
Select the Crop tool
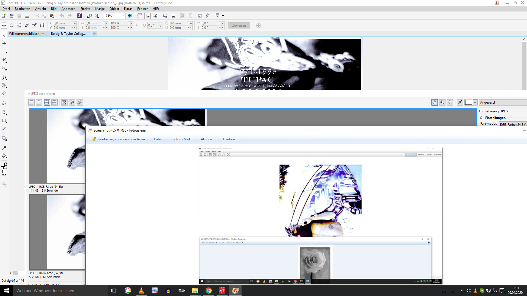[4, 60]
